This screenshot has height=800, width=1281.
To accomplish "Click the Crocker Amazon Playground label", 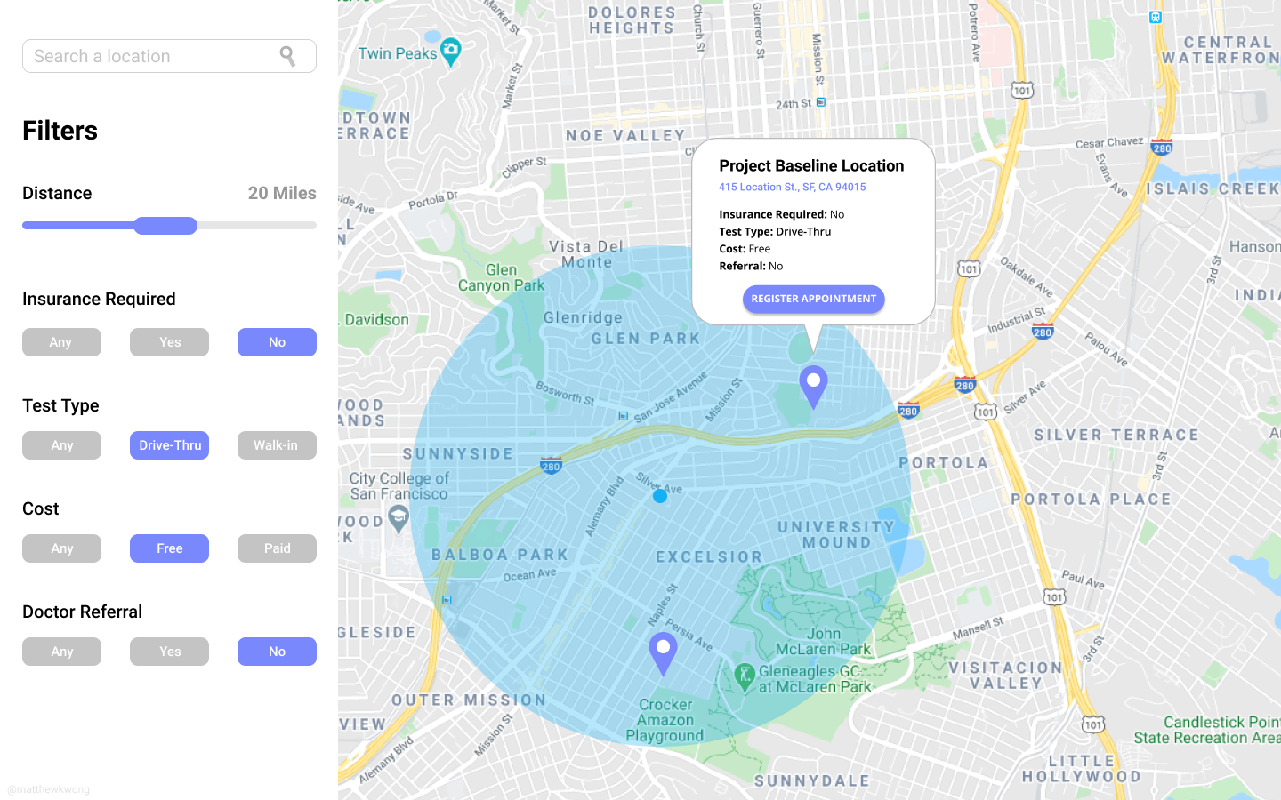I will coord(665,720).
